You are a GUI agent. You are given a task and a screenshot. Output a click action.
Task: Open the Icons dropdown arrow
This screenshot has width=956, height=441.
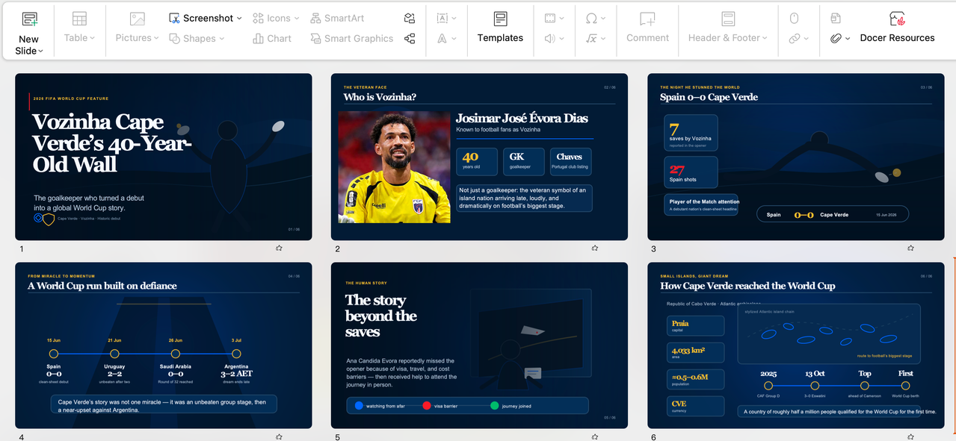297,18
